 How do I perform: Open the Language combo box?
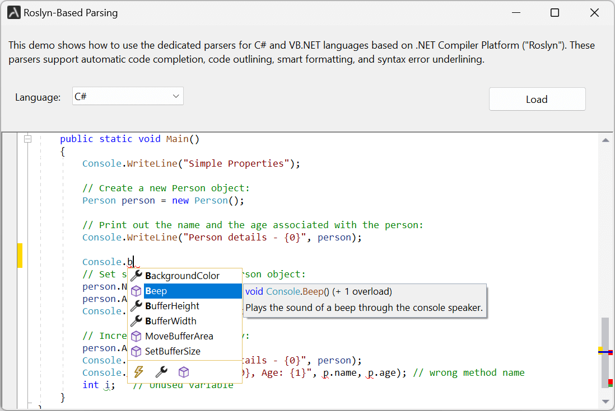tap(128, 96)
